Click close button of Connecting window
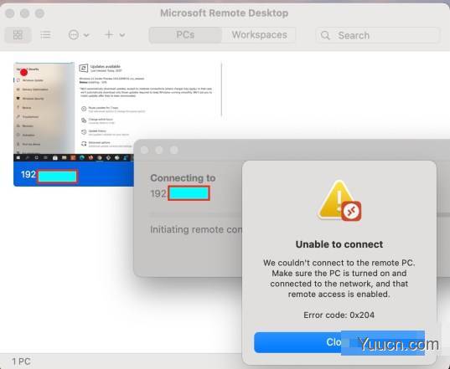This screenshot has height=369, width=450. click(x=145, y=150)
